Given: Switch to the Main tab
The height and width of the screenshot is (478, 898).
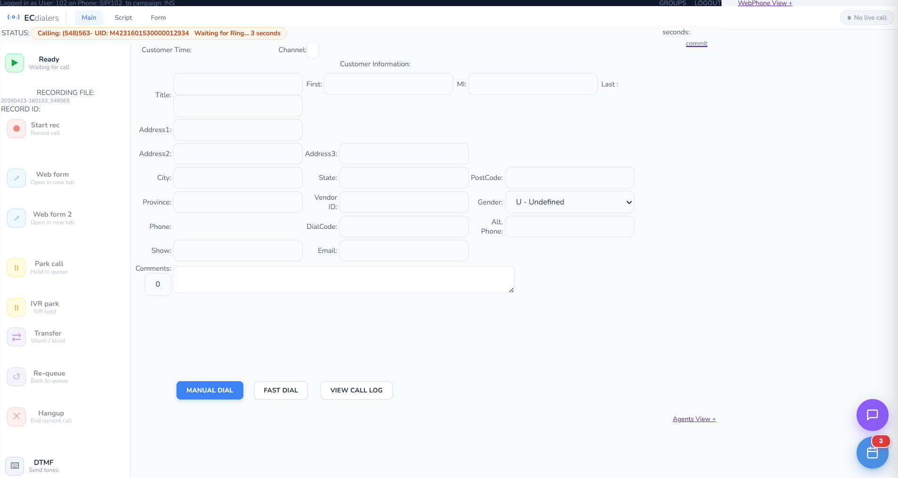Looking at the screenshot, I should tap(89, 18).
